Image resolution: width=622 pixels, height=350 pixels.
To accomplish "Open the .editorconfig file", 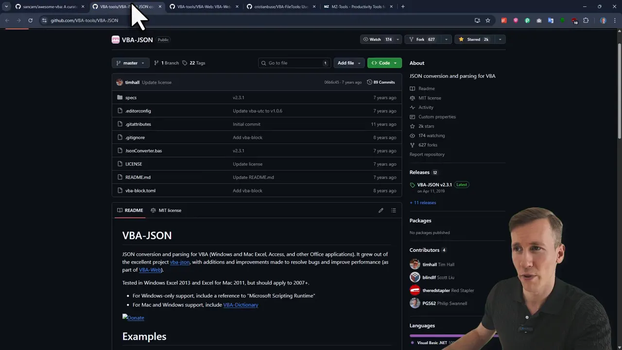I will click(x=138, y=111).
